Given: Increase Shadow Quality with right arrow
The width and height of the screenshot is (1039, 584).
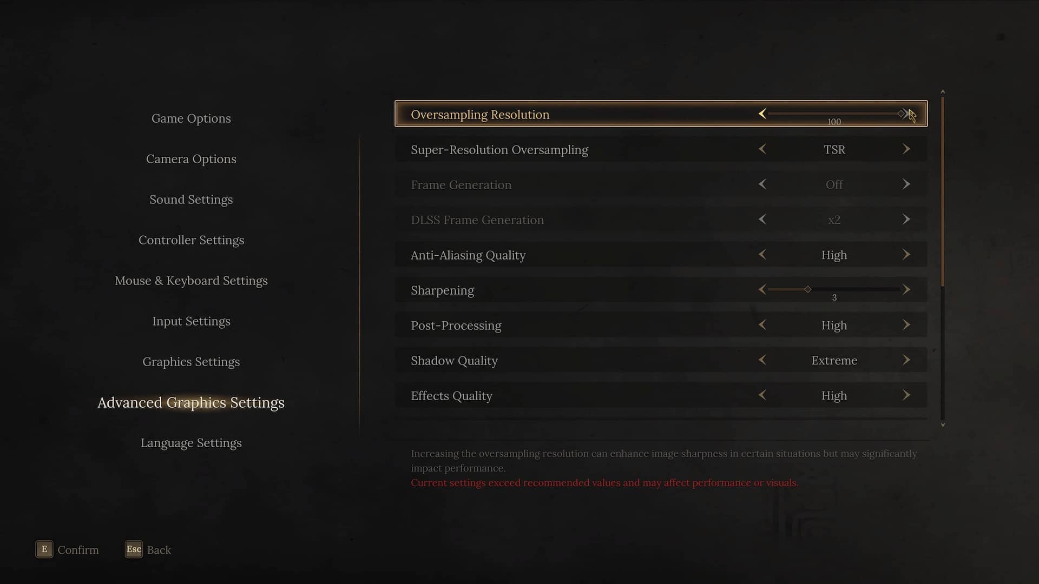Looking at the screenshot, I should (906, 360).
